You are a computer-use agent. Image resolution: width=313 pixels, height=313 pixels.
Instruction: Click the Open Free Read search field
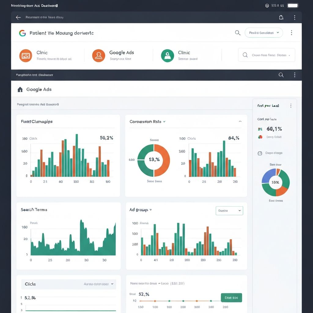[x=266, y=55]
